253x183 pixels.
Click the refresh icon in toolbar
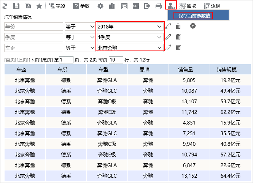pos(5,6)
